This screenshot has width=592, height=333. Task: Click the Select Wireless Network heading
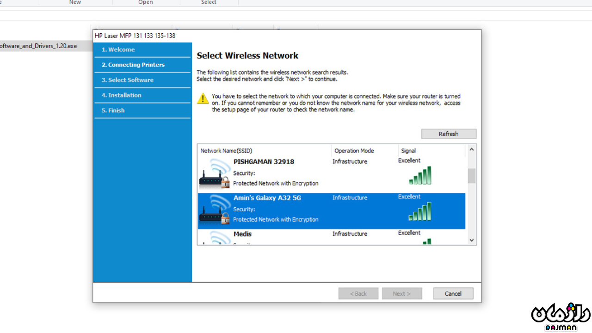247,55
